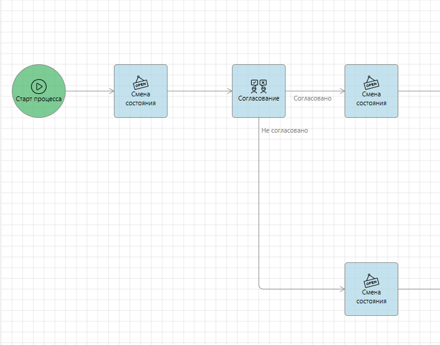Click OPEN sign icon in bottom Смена состояния block

click(371, 280)
